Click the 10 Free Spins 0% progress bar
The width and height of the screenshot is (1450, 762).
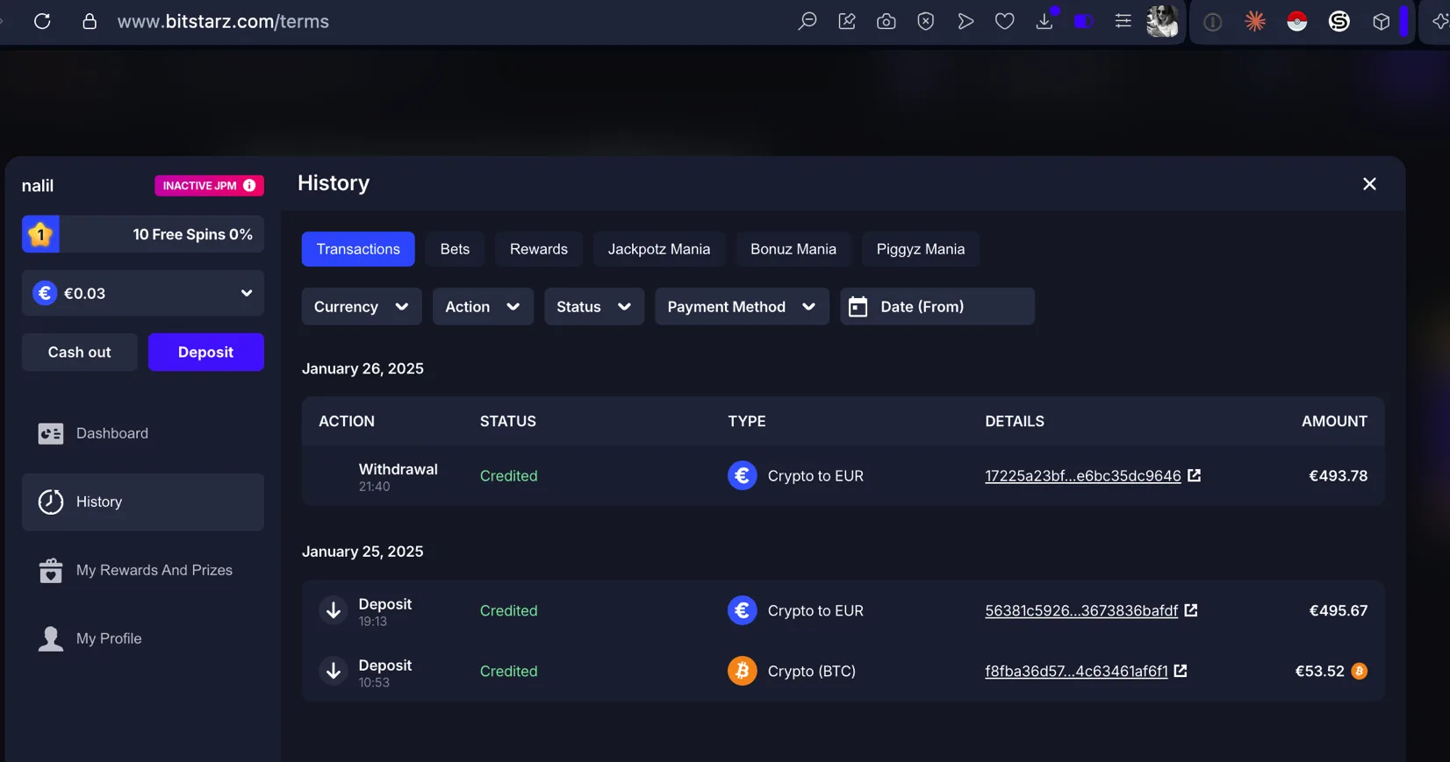(143, 234)
